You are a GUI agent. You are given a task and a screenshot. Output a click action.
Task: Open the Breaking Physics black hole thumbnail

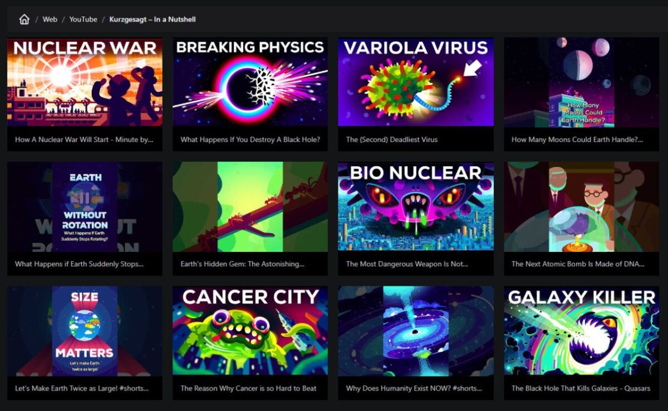[250, 82]
